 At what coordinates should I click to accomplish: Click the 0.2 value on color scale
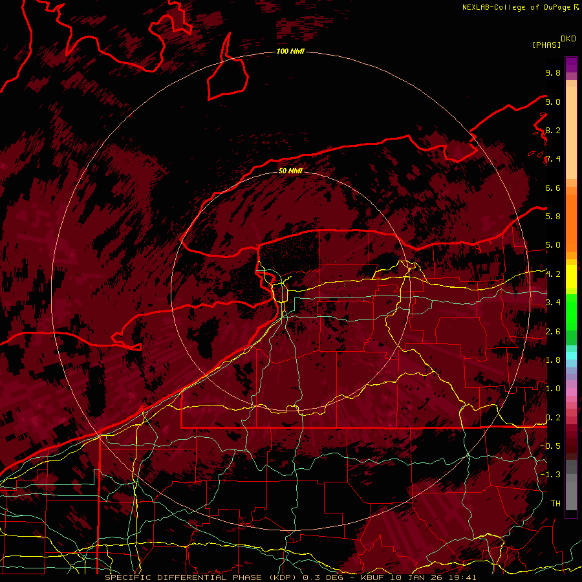553,418
